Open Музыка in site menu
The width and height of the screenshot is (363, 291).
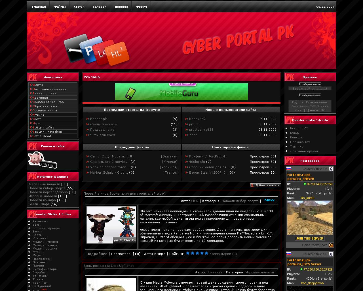tap(38, 115)
